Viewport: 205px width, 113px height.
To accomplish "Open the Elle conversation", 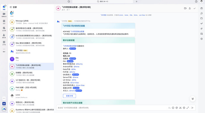I will (31, 59).
